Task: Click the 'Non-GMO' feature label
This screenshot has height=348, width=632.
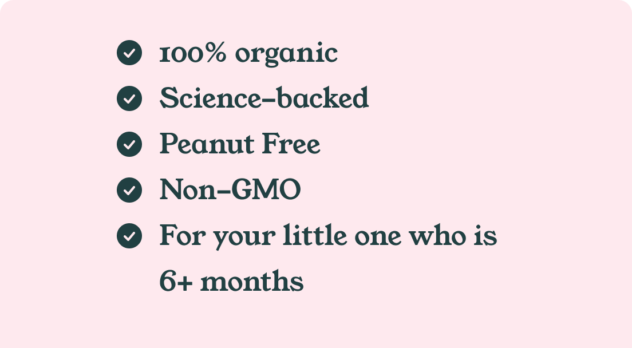Action: point(230,189)
